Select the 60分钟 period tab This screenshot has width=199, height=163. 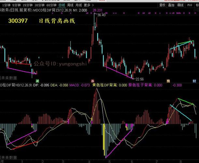pos(51,5)
